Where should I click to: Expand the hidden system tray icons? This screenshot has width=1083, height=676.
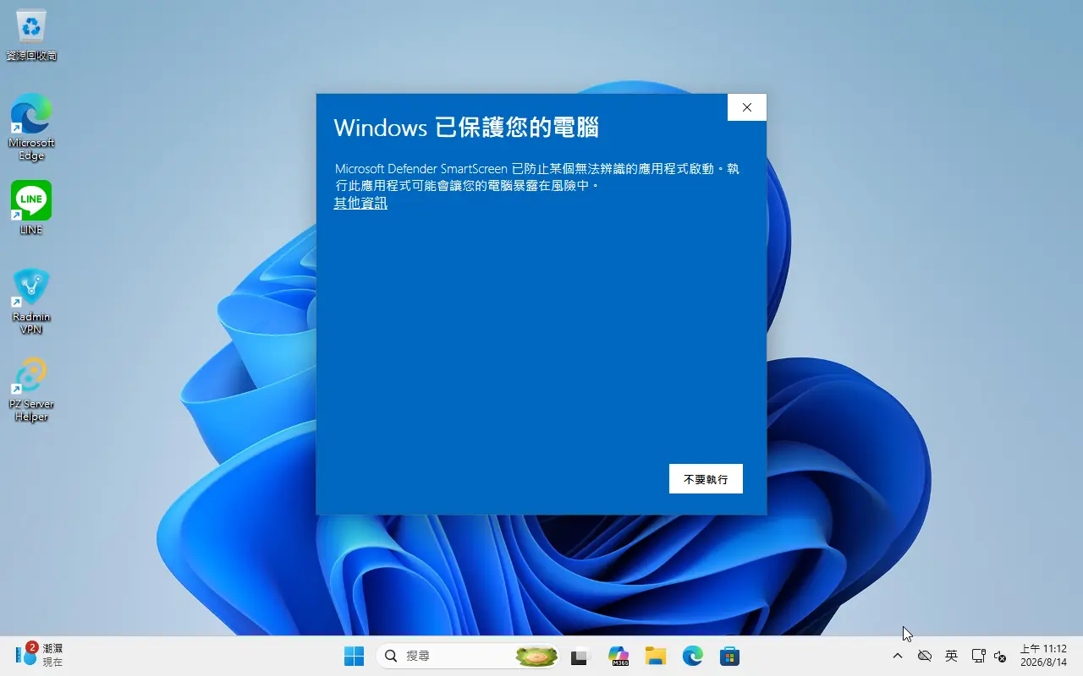[x=898, y=656]
